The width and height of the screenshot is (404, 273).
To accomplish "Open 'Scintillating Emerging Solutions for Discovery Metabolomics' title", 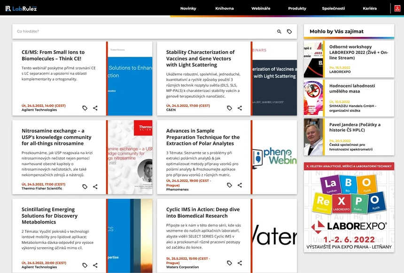I will point(49,216).
